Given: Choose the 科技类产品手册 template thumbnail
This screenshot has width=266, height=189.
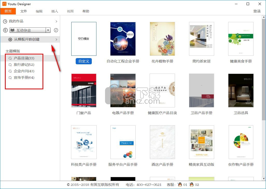Looking at the screenshot, I should 84,142.
